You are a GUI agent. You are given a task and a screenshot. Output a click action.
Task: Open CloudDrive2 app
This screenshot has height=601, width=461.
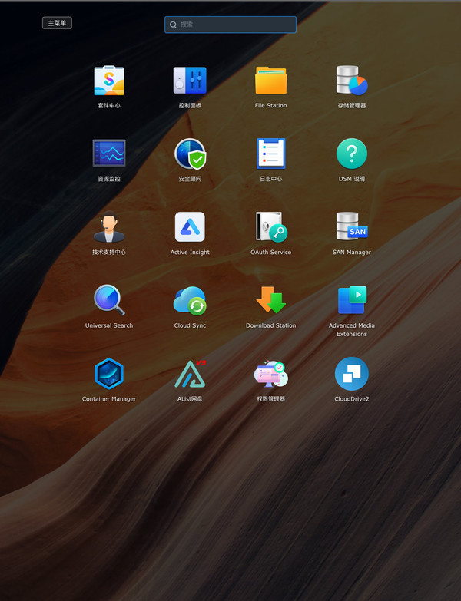[352, 374]
